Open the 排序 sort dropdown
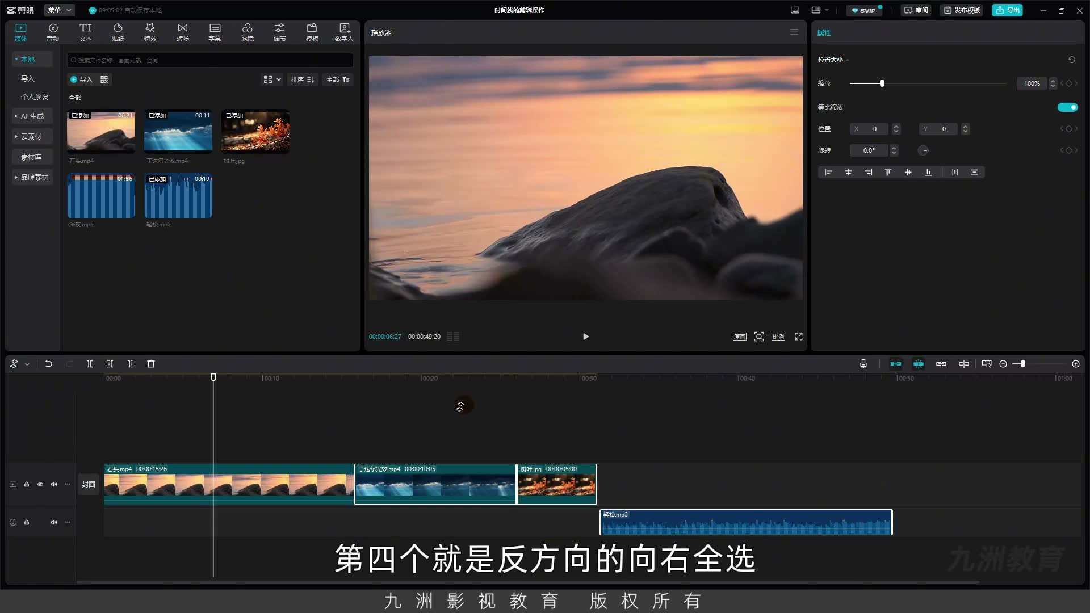Image resolution: width=1090 pixels, height=613 pixels. [x=303, y=79]
